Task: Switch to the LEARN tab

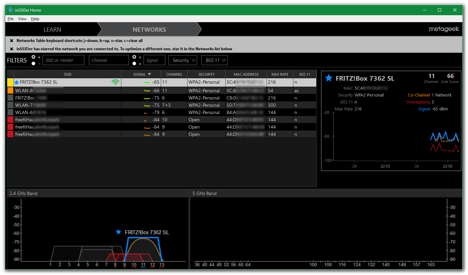Action: pos(52,29)
